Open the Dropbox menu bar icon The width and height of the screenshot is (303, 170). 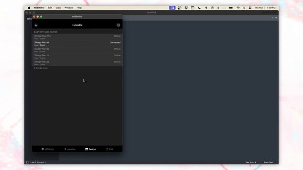pyautogui.click(x=186, y=8)
